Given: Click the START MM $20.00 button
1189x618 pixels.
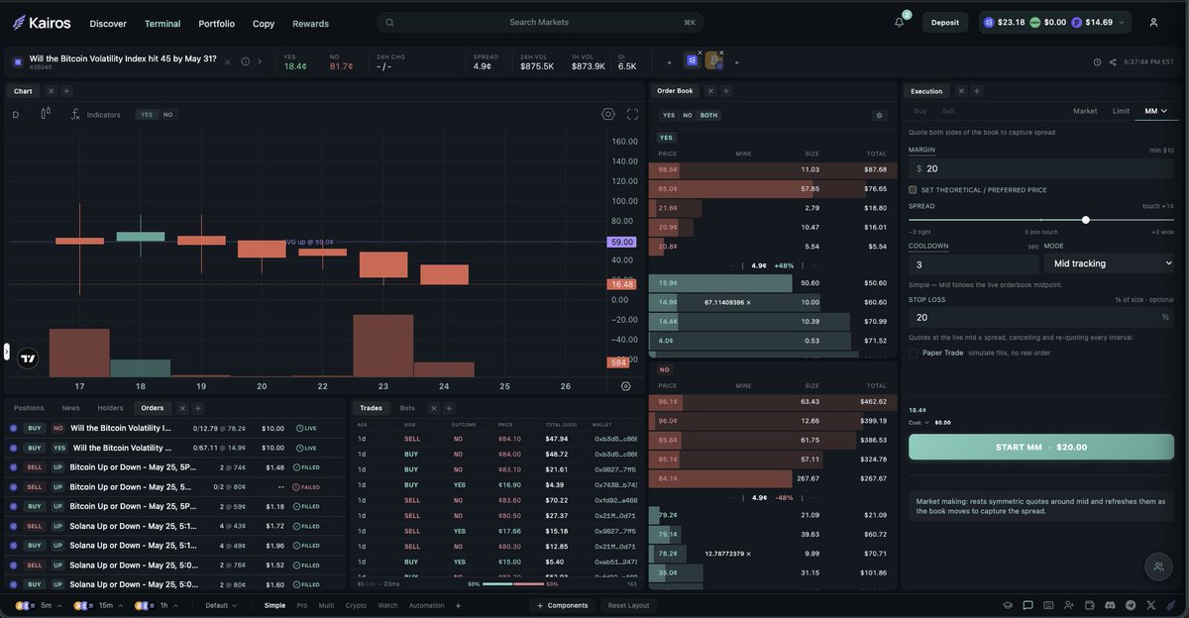Looking at the screenshot, I should 1041,447.
